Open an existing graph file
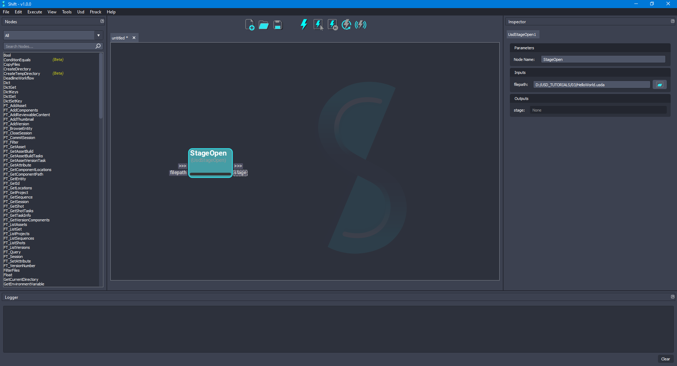The image size is (677, 366). click(x=263, y=25)
